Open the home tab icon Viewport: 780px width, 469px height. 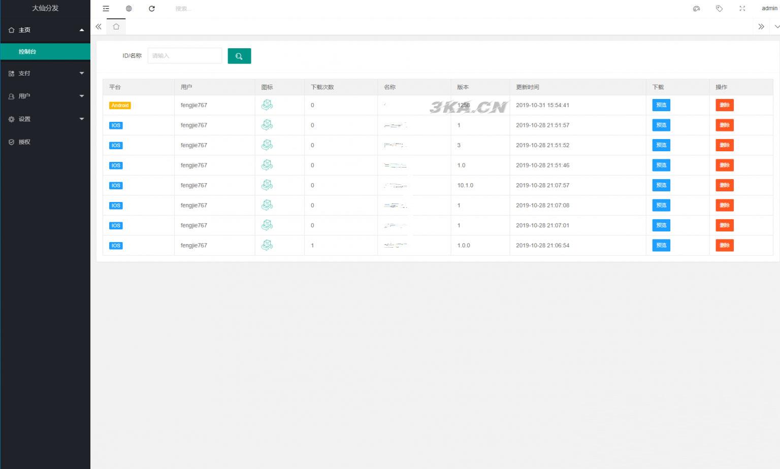tap(116, 26)
